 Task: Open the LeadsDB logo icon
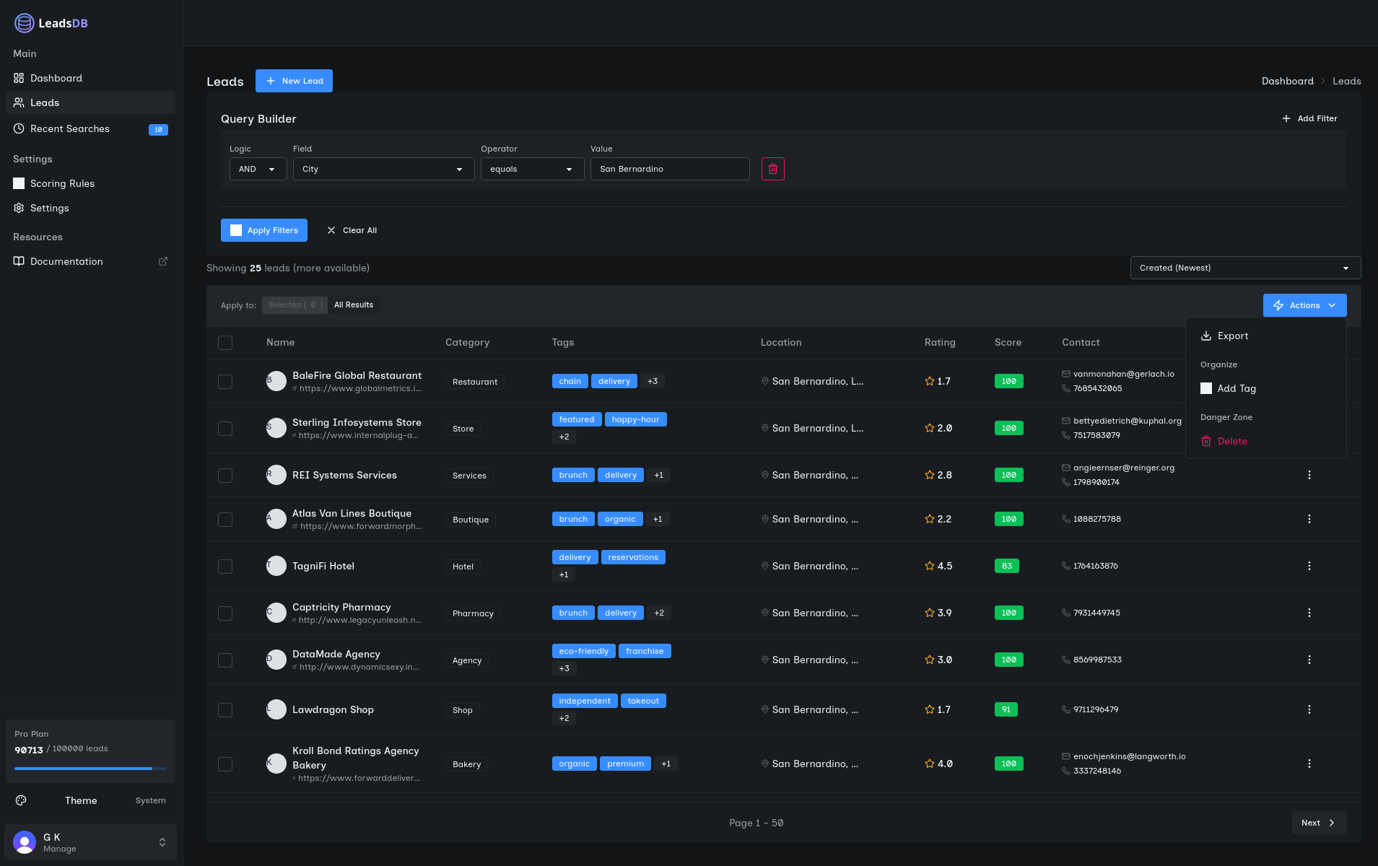(23, 22)
